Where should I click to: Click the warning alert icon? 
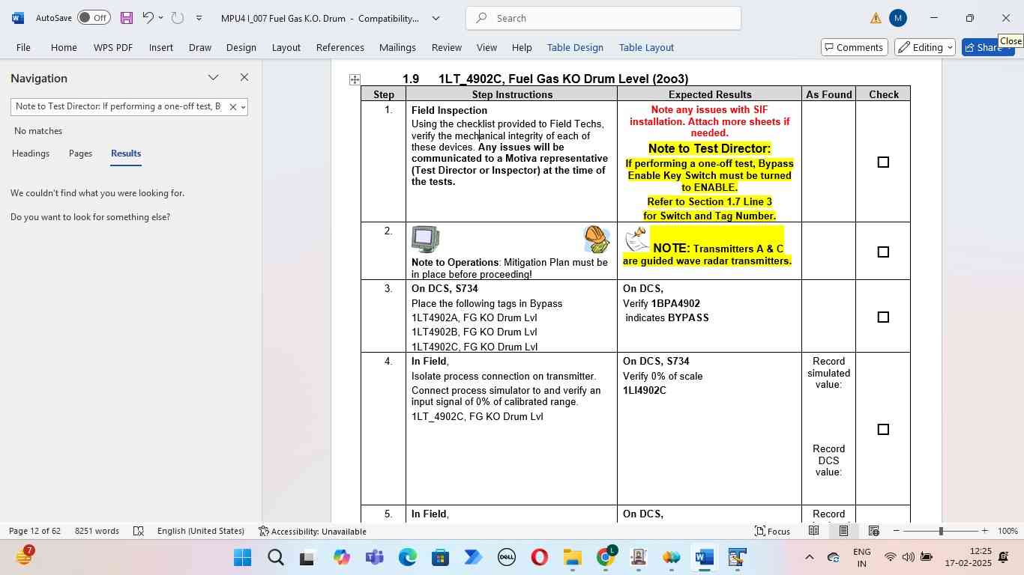876,18
